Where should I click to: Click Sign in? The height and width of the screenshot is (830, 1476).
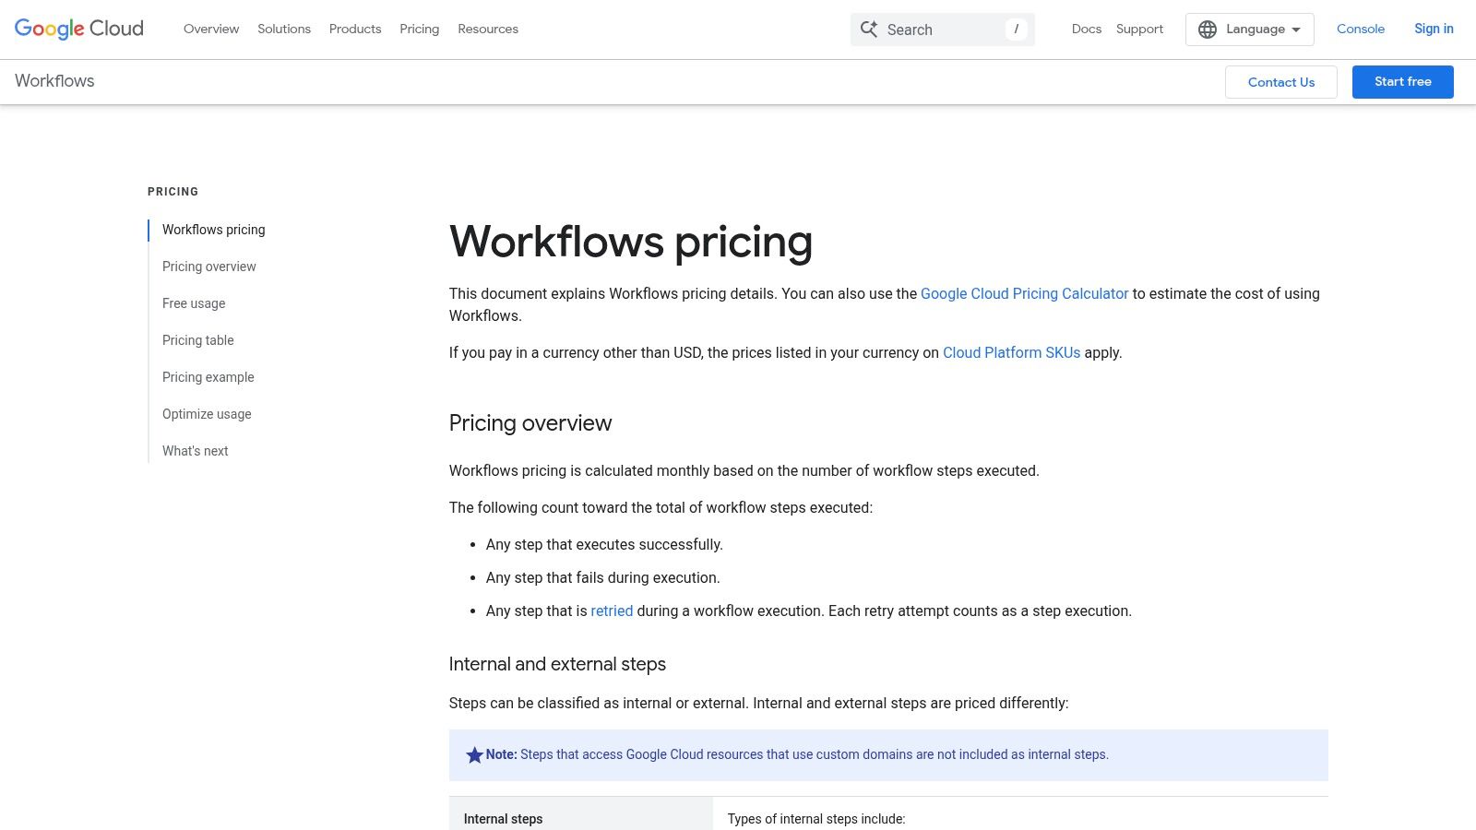(x=1434, y=30)
